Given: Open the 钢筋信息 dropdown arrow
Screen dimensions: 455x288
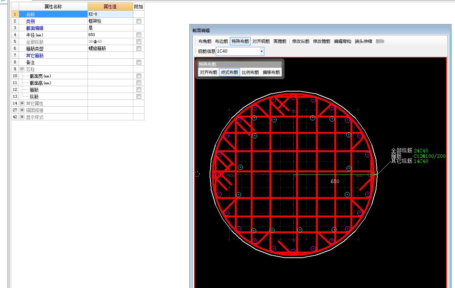Looking at the screenshot, I should tap(262, 51).
